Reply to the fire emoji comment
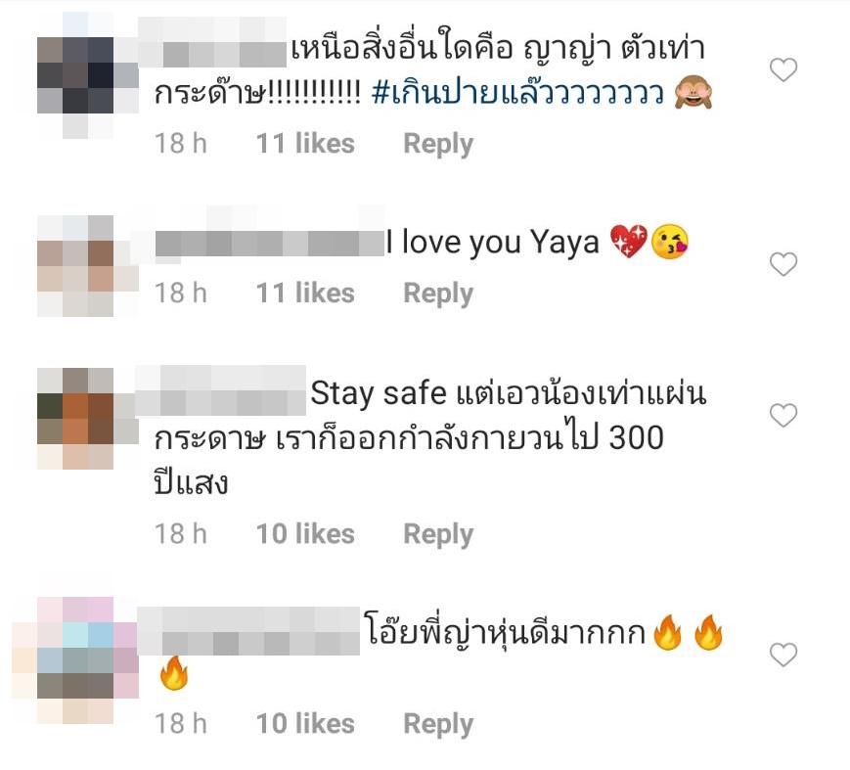 (x=438, y=724)
